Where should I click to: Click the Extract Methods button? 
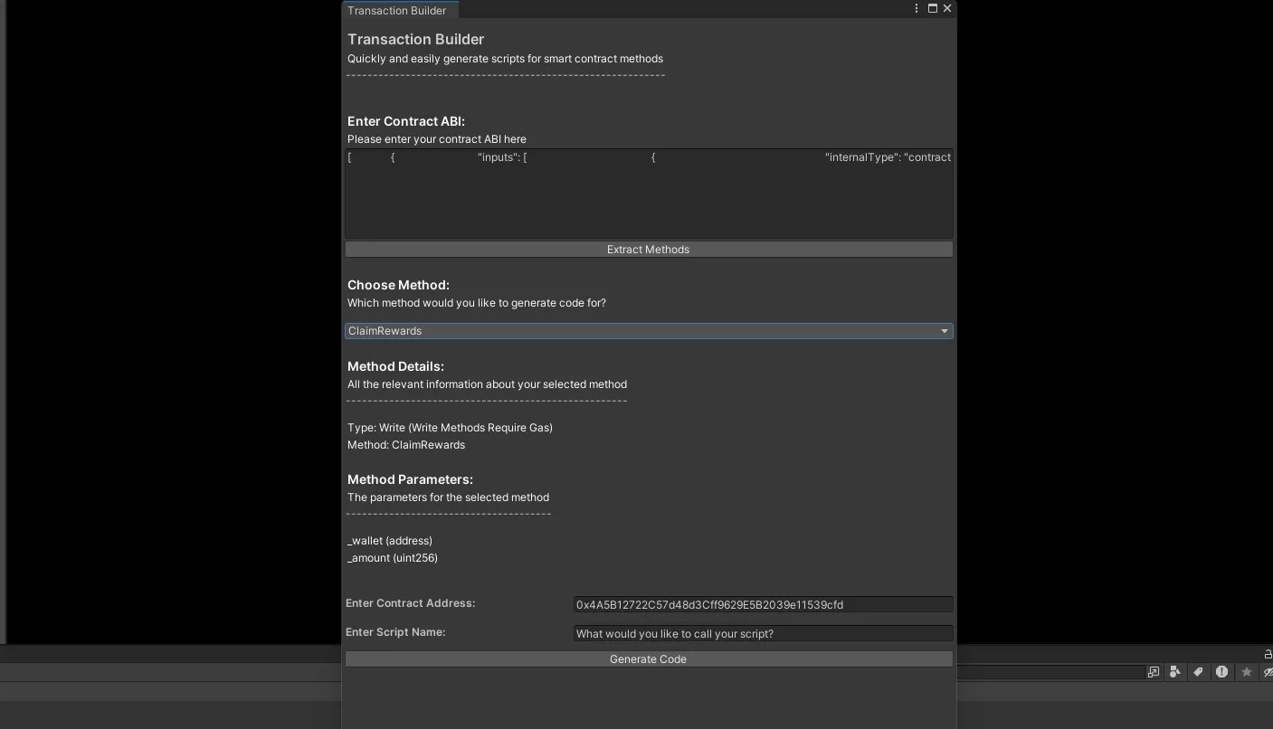coord(648,249)
